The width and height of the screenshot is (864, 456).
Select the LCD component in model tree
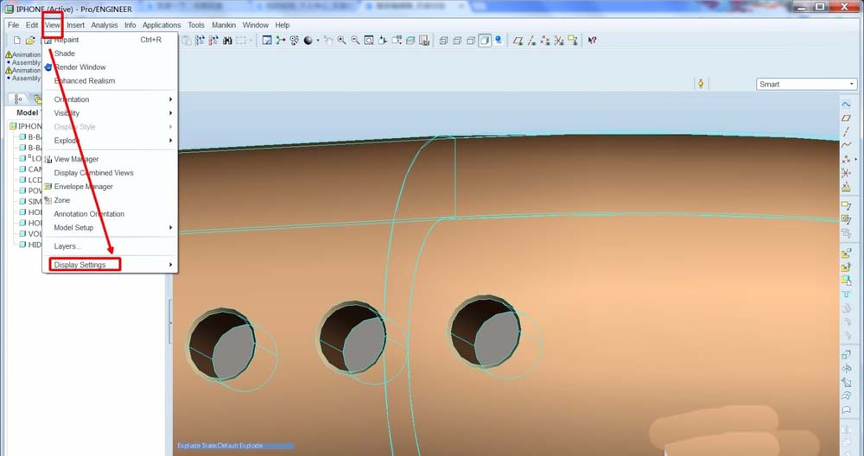pos(31,180)
